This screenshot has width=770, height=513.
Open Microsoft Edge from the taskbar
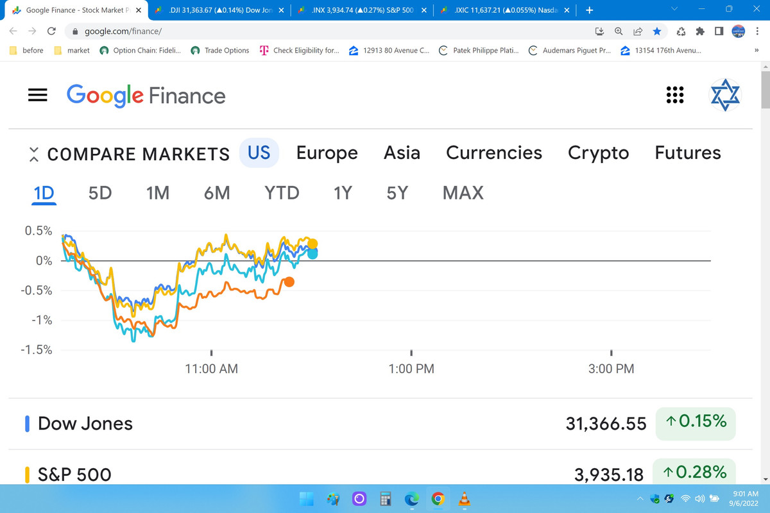pos(411,499)
